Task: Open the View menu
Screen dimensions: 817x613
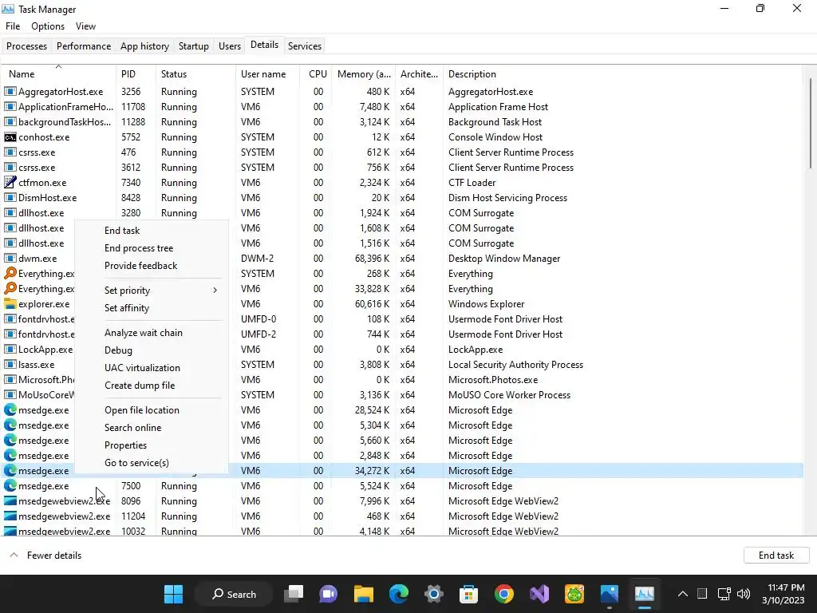Action: (85, 26)
